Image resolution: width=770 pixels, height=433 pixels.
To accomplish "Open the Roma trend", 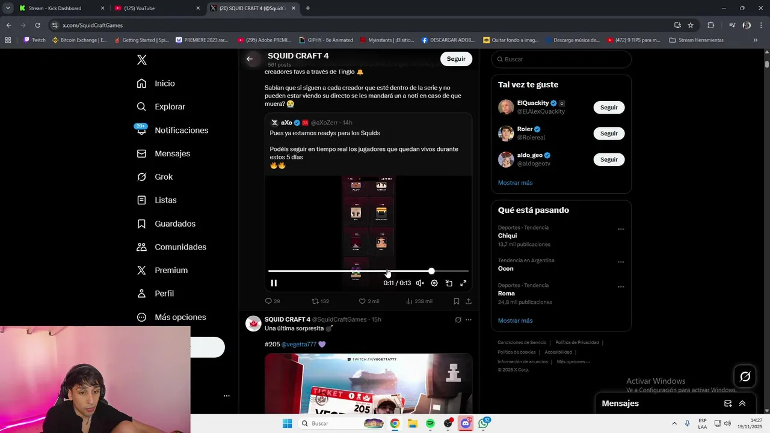I will tap(506, 293).
